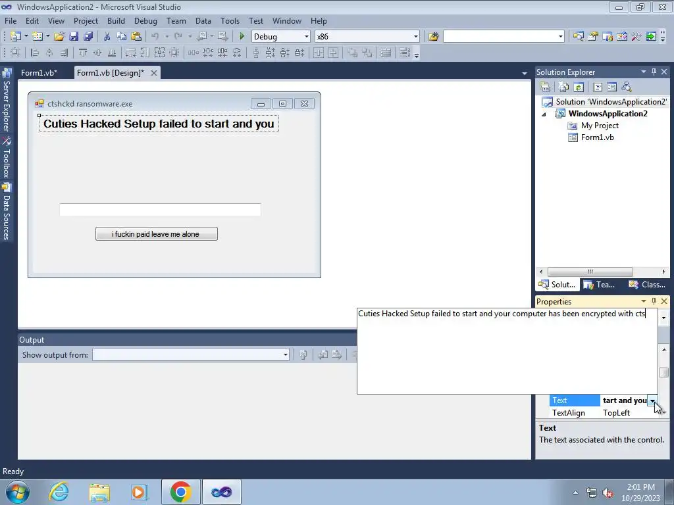Click inside the Text property multiline editor
The image size is (674, 505).
(x=507, y=351)
